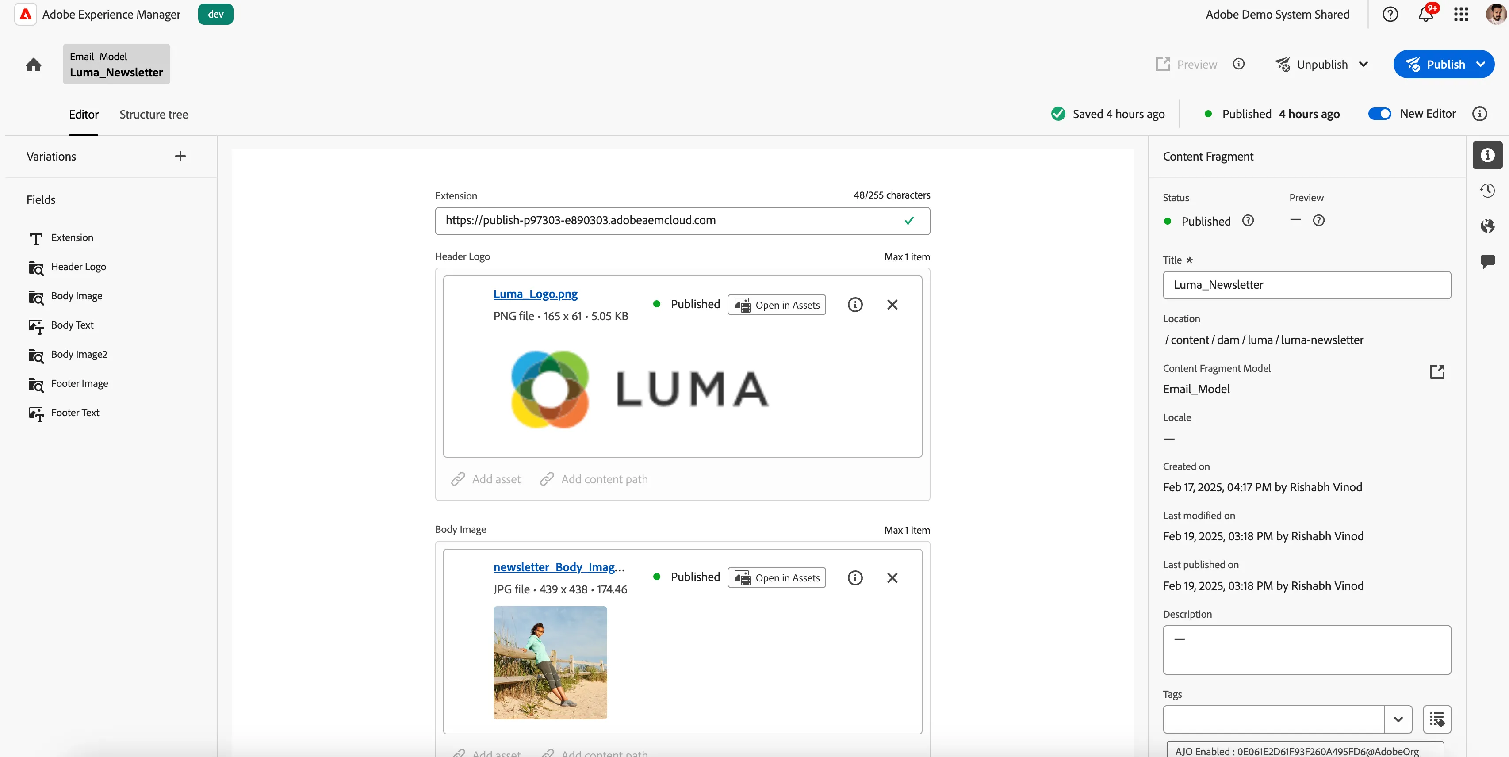Open Content Fragment Model external link icon
This screenshot has height=757, width=1509.
tap(1437, 371)
